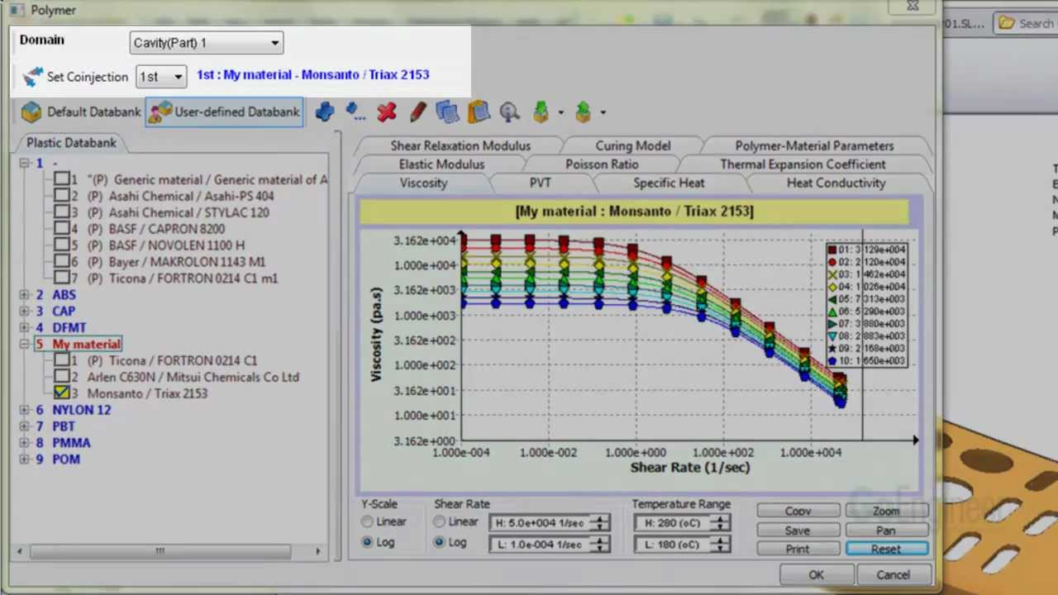
Task: Check BASF / NOVOLEN 1100 H box
Action: click(x=62, y=245)
